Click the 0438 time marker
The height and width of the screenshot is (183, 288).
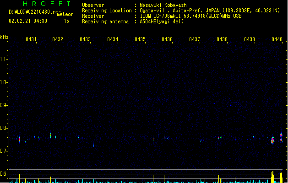(x=222, y=39)
